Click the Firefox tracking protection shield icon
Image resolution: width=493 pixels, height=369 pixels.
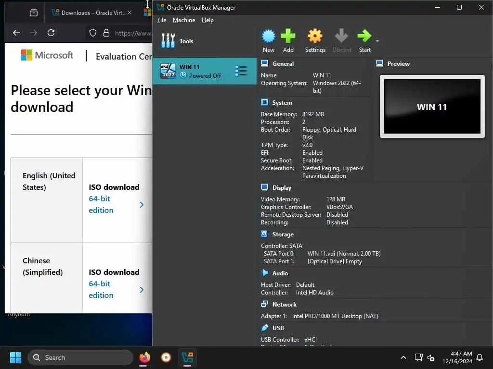click(93, 33)
